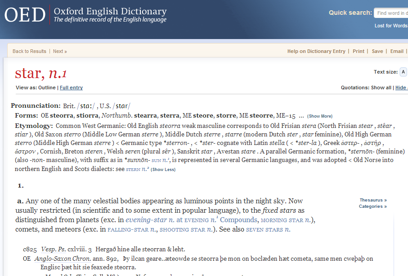Screen dimensions: 408x276
Task: Follow the morning star n. link
Action: [x=286, y=220]
